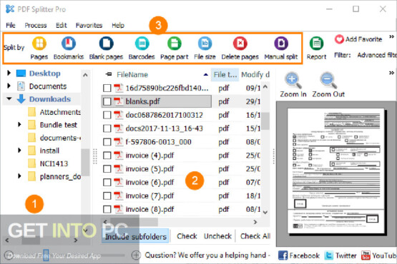Choose Page part split option

click(175, 44)
